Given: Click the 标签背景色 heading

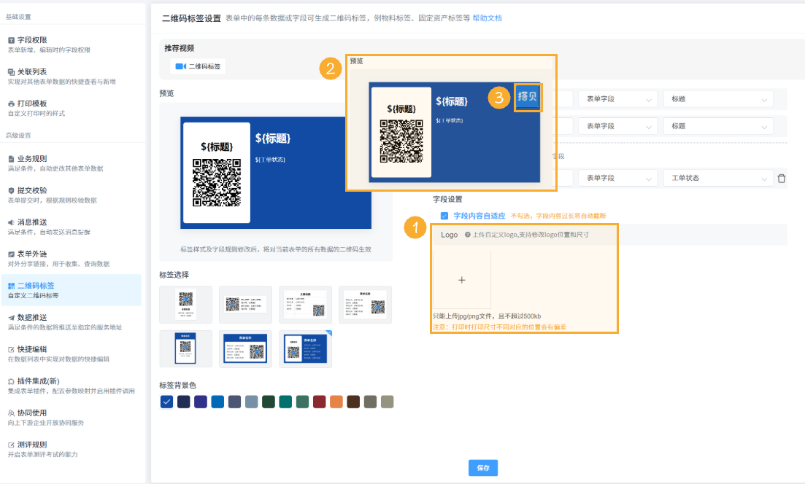Looking at the screenshot, I should tap(177, 385).
